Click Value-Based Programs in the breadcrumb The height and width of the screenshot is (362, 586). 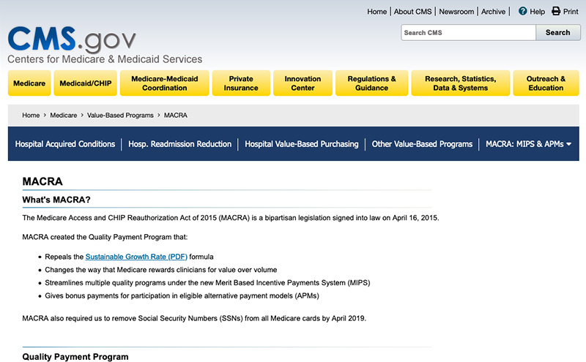120,116
